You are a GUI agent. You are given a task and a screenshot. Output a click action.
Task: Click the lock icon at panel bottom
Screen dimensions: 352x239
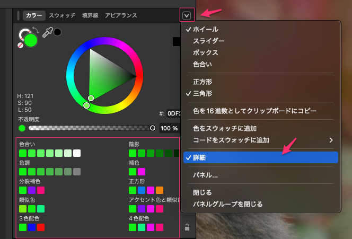(187, 228)
